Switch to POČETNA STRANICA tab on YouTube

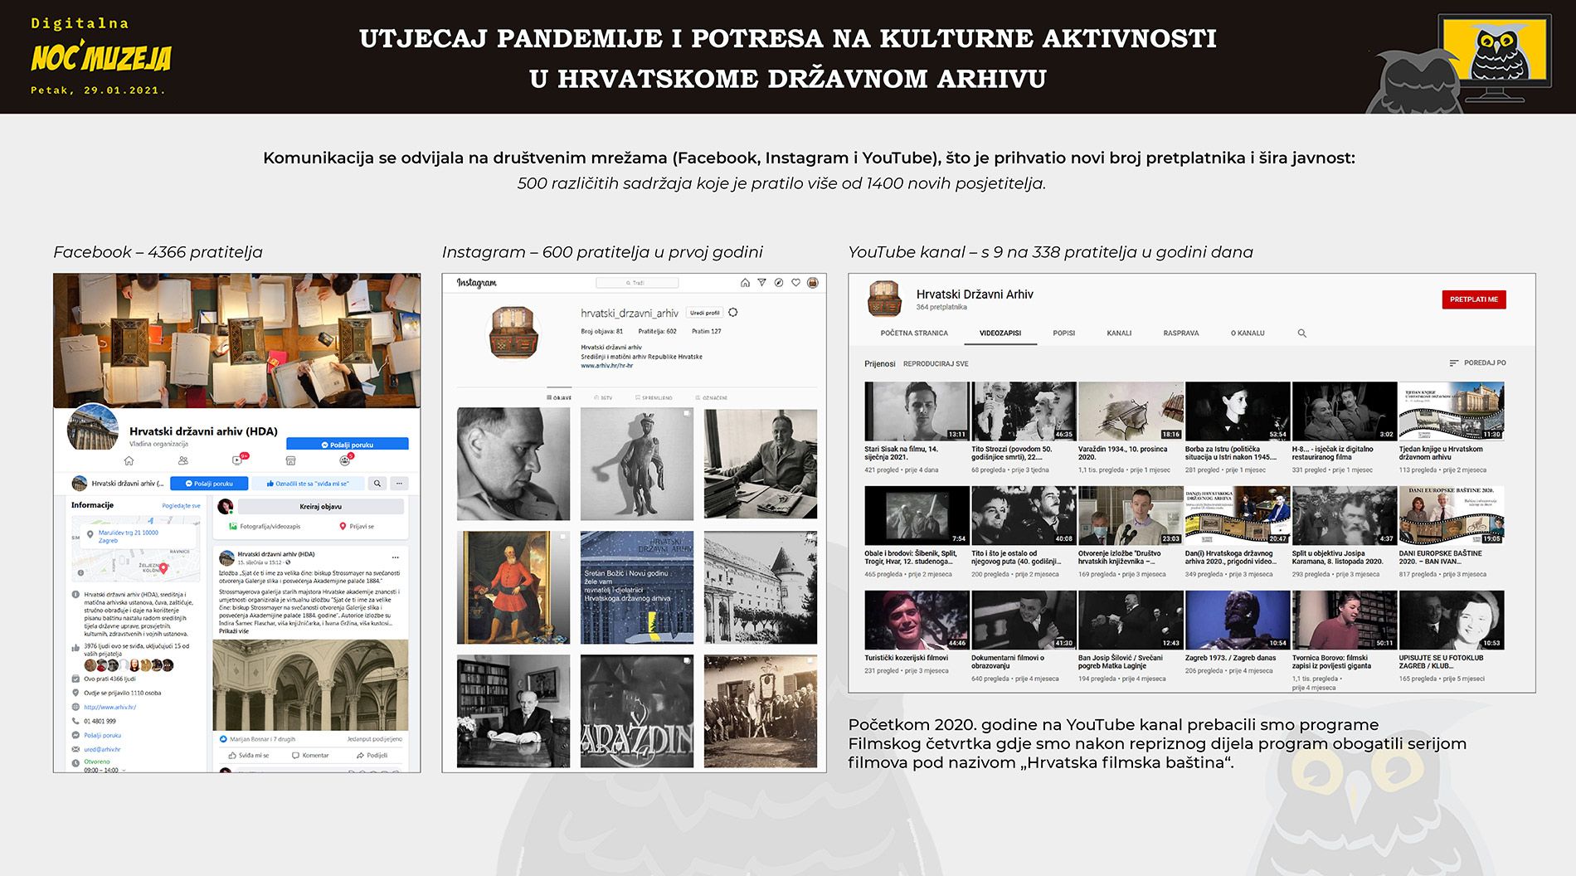pos(914,333)
